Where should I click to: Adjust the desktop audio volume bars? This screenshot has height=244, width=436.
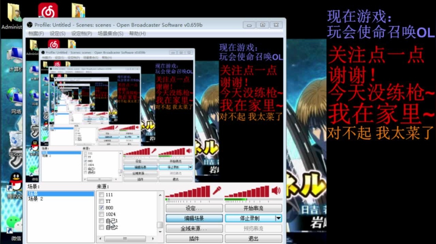click(247, 191)
